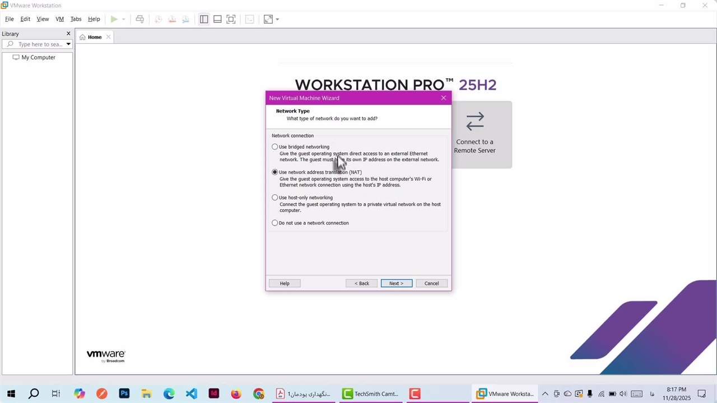Screen dimensions: 717x403
Task: Click the green Power On play icon
Action: tap(114, 19)
